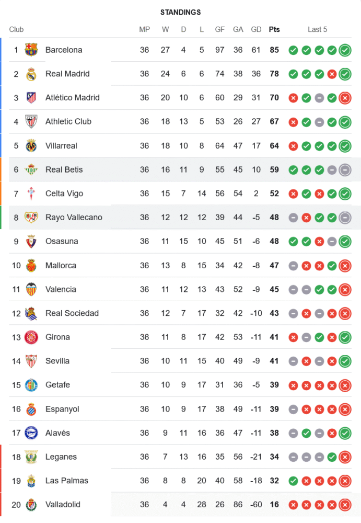Open the Celta Vigo team link
Viewport: 361px width, 523px height.
[x=64, y=194]
